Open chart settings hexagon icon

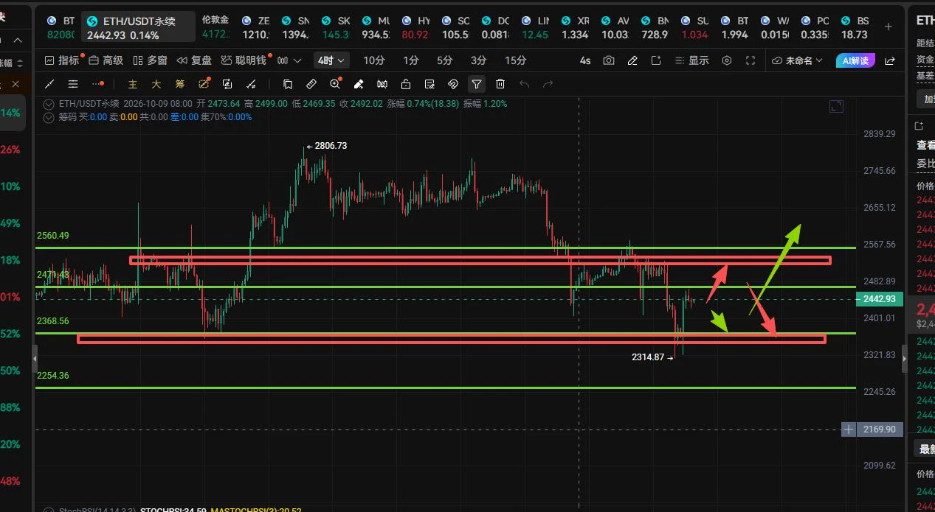[x=727, y=60]
